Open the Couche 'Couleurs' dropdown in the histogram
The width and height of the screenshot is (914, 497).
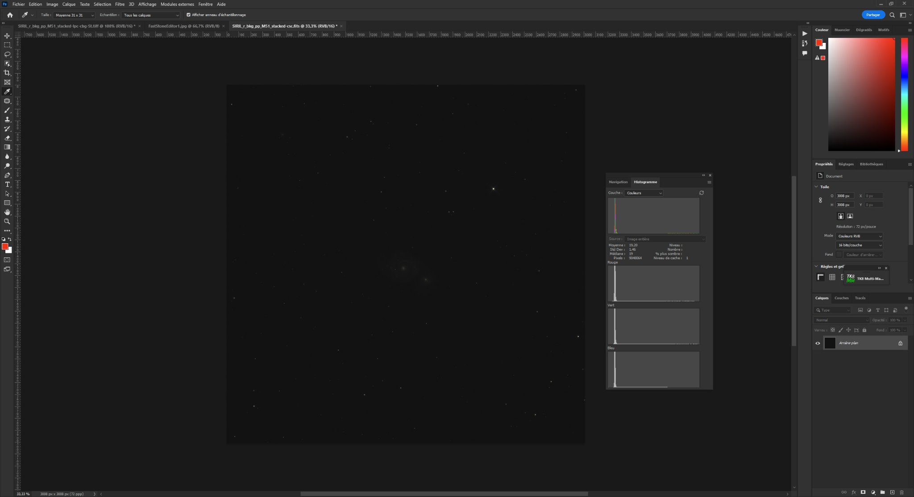(644, 193)
